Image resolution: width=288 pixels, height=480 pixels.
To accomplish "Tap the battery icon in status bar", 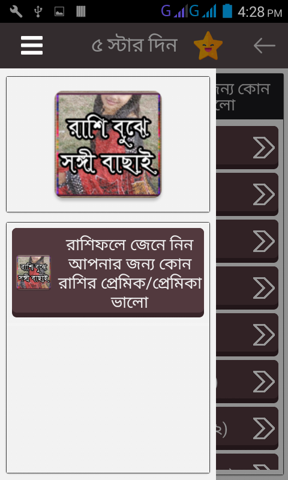I will pyautogui.click(x=227, y=11).
